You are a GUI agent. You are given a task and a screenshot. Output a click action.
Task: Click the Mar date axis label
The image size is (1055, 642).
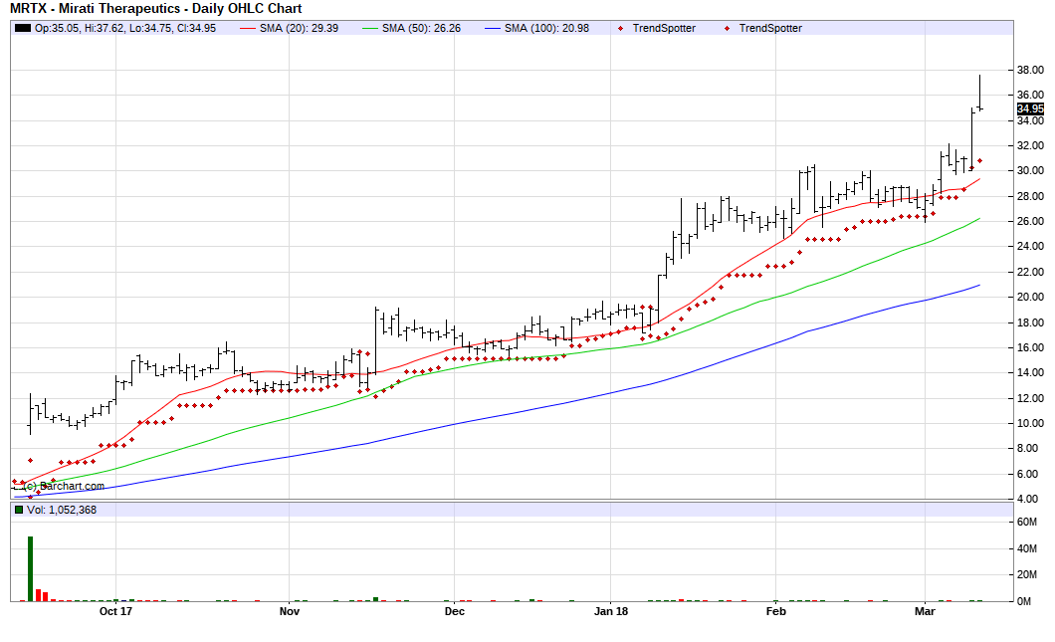click(x=926, y=611)
